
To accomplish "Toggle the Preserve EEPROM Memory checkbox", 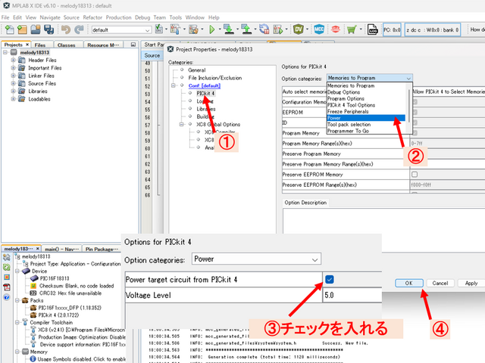I will coord(414,173).
